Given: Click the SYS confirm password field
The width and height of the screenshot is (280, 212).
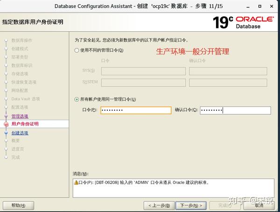Looking at the screenshot, I should coord(228,71).
